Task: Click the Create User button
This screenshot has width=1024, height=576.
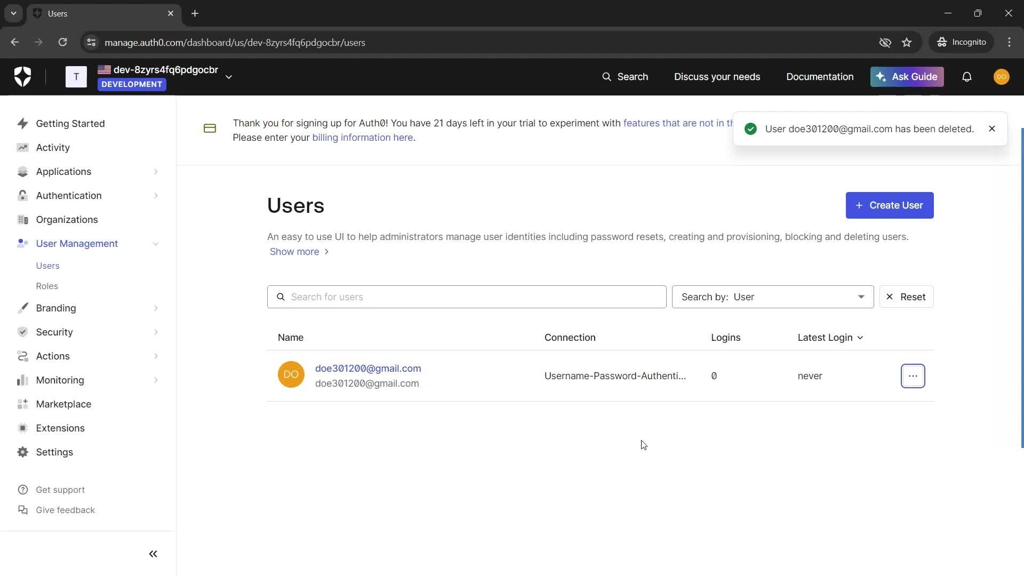Action: pos(889,205)
